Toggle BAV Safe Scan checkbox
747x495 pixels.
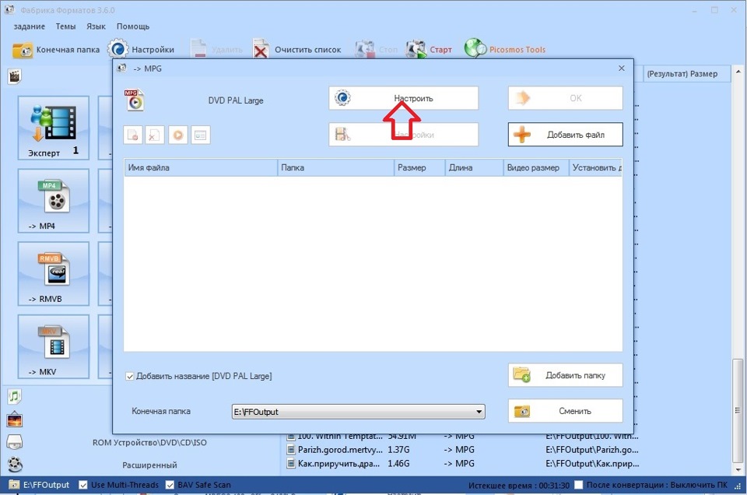[170, 485]
